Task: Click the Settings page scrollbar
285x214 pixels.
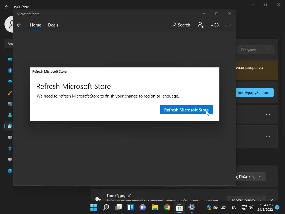Action: tap(284, 86)
